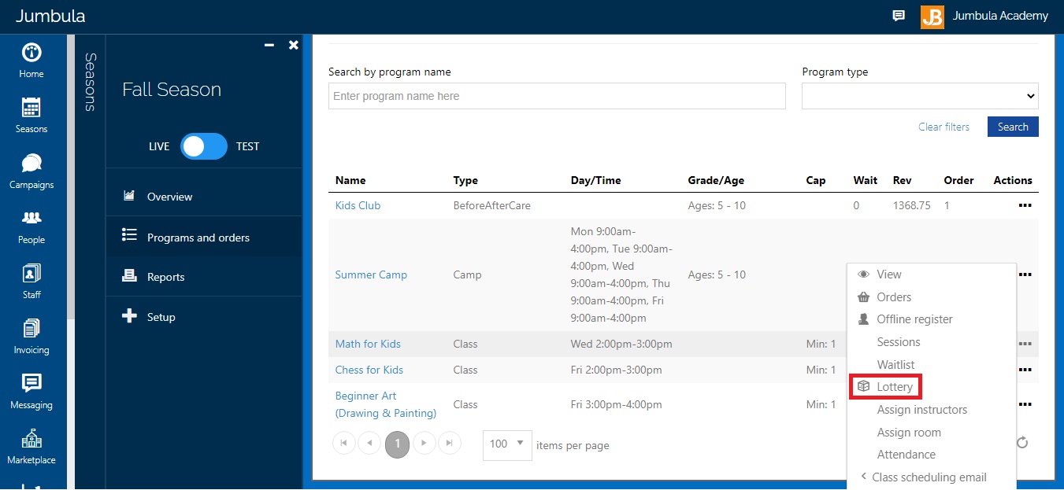This screenshot has height=490, width=1064.
Task: Select Lottery from the actions menu
Action: coord(885,387)
